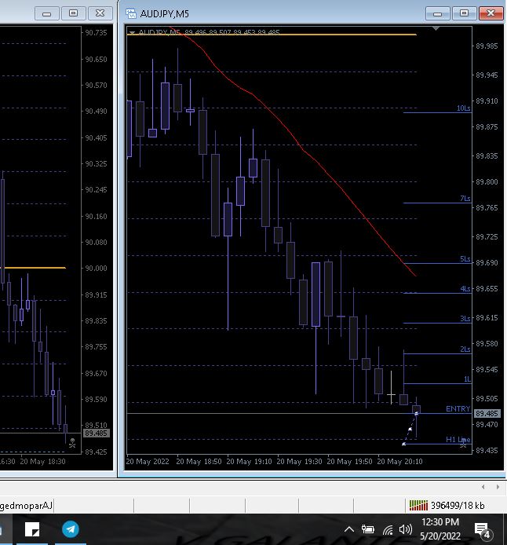Screen dimensions: 507x545
Task: Click the taskbar clock showing 12:30 PM
Action: pyautogui.click(x=440, y=529)
